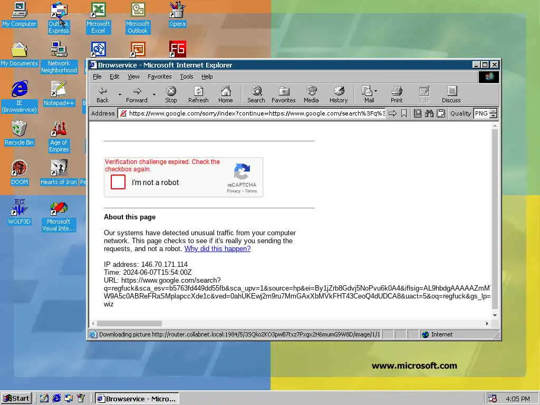Viewport: 540px width, 405px height.
Task: Open the Edit menu
Action: pos(114,76)
